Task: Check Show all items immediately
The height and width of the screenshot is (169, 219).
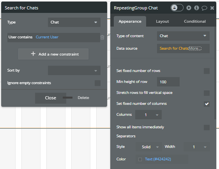Action: 207,128
